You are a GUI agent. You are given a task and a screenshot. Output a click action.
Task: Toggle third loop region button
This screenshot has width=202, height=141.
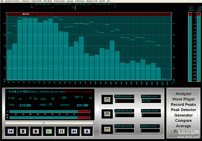pos(107,129)
